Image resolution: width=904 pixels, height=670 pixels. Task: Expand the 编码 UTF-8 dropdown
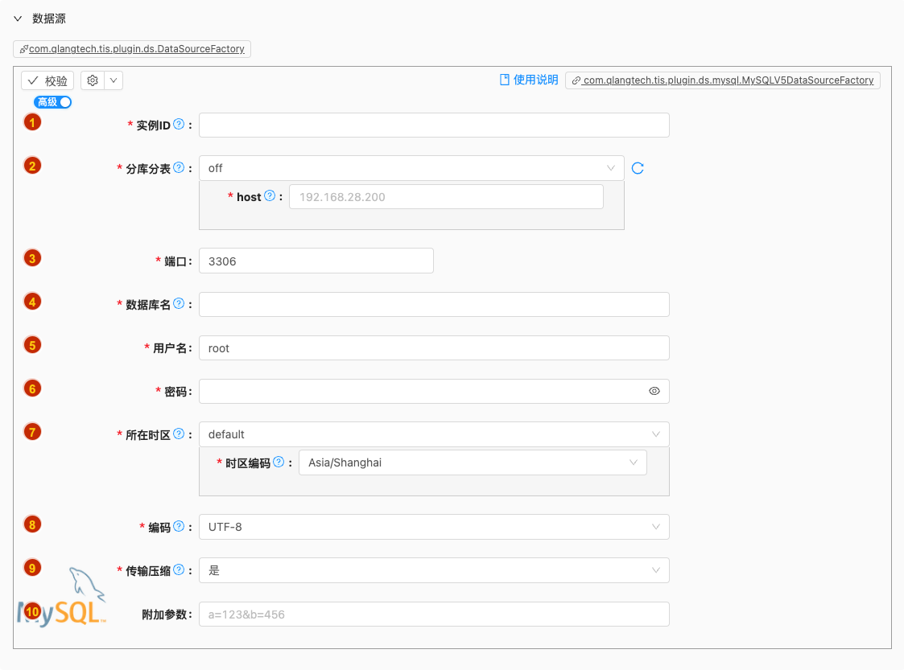(x=433, y=527)
